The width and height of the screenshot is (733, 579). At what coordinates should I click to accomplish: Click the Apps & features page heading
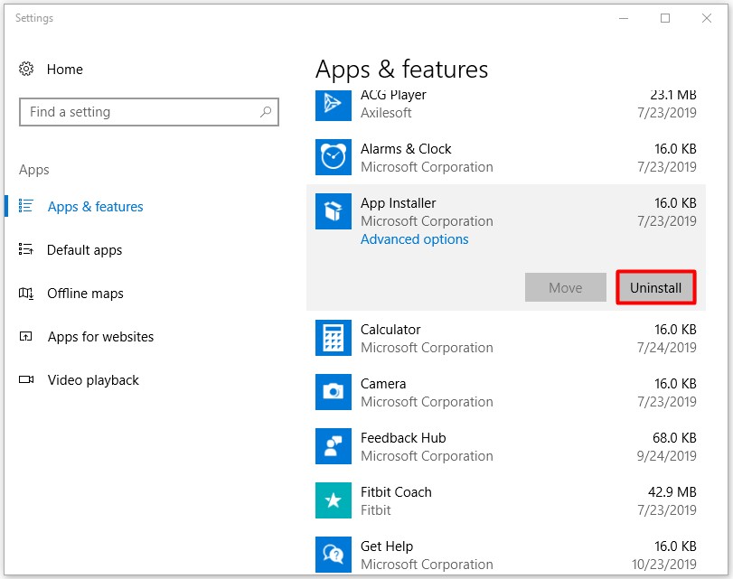[x=401, y=70]
